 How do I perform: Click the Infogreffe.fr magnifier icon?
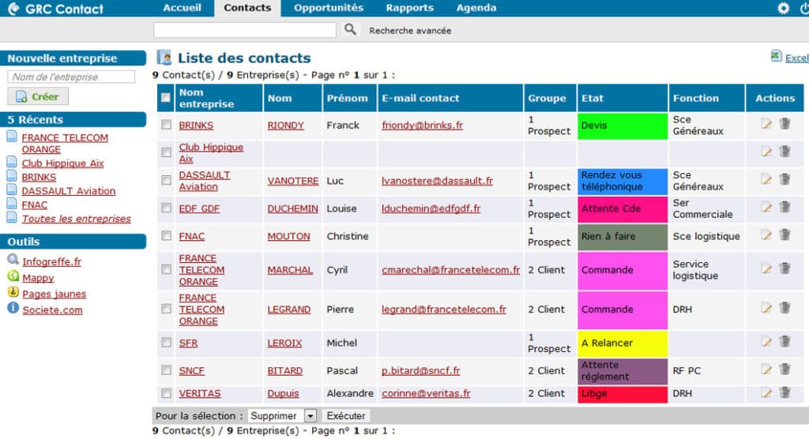coord(13,260)
